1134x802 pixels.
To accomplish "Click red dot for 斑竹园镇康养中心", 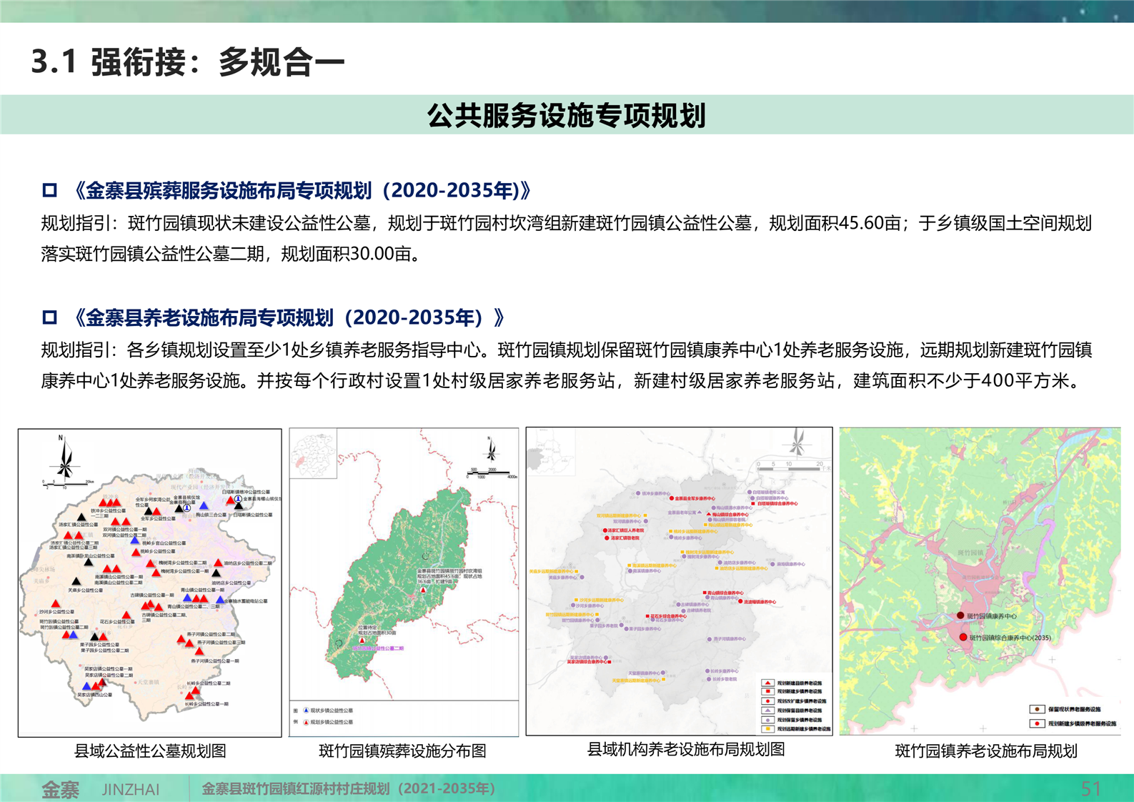I will click(x=961, y=615).
